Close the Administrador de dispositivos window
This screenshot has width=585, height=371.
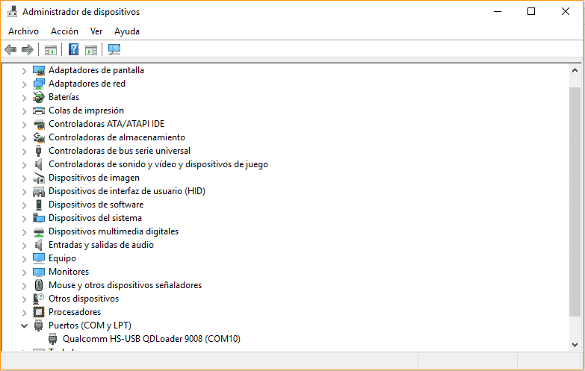click(x=566, y=11)
